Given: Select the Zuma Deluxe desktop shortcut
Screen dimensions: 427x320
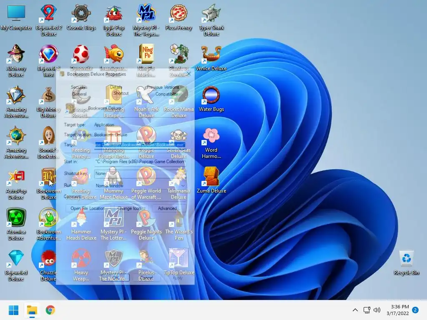Looking at the screenshot, I should pos(211,181).
